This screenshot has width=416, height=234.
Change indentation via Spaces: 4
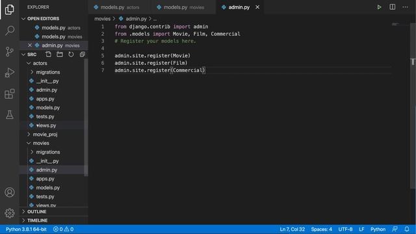click(x=322, y=229)
